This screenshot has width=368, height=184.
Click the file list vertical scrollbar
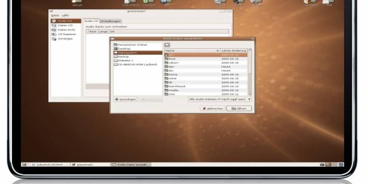click(250, 72)
